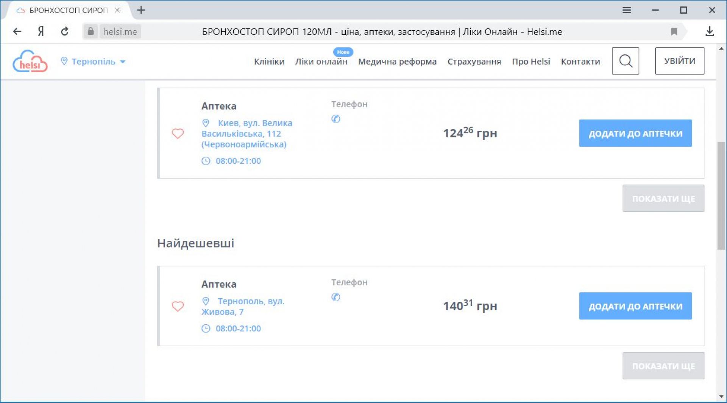Click the 124.26 грн price
The height and width of the screenshot is (403, 727).
coord(470,133)
